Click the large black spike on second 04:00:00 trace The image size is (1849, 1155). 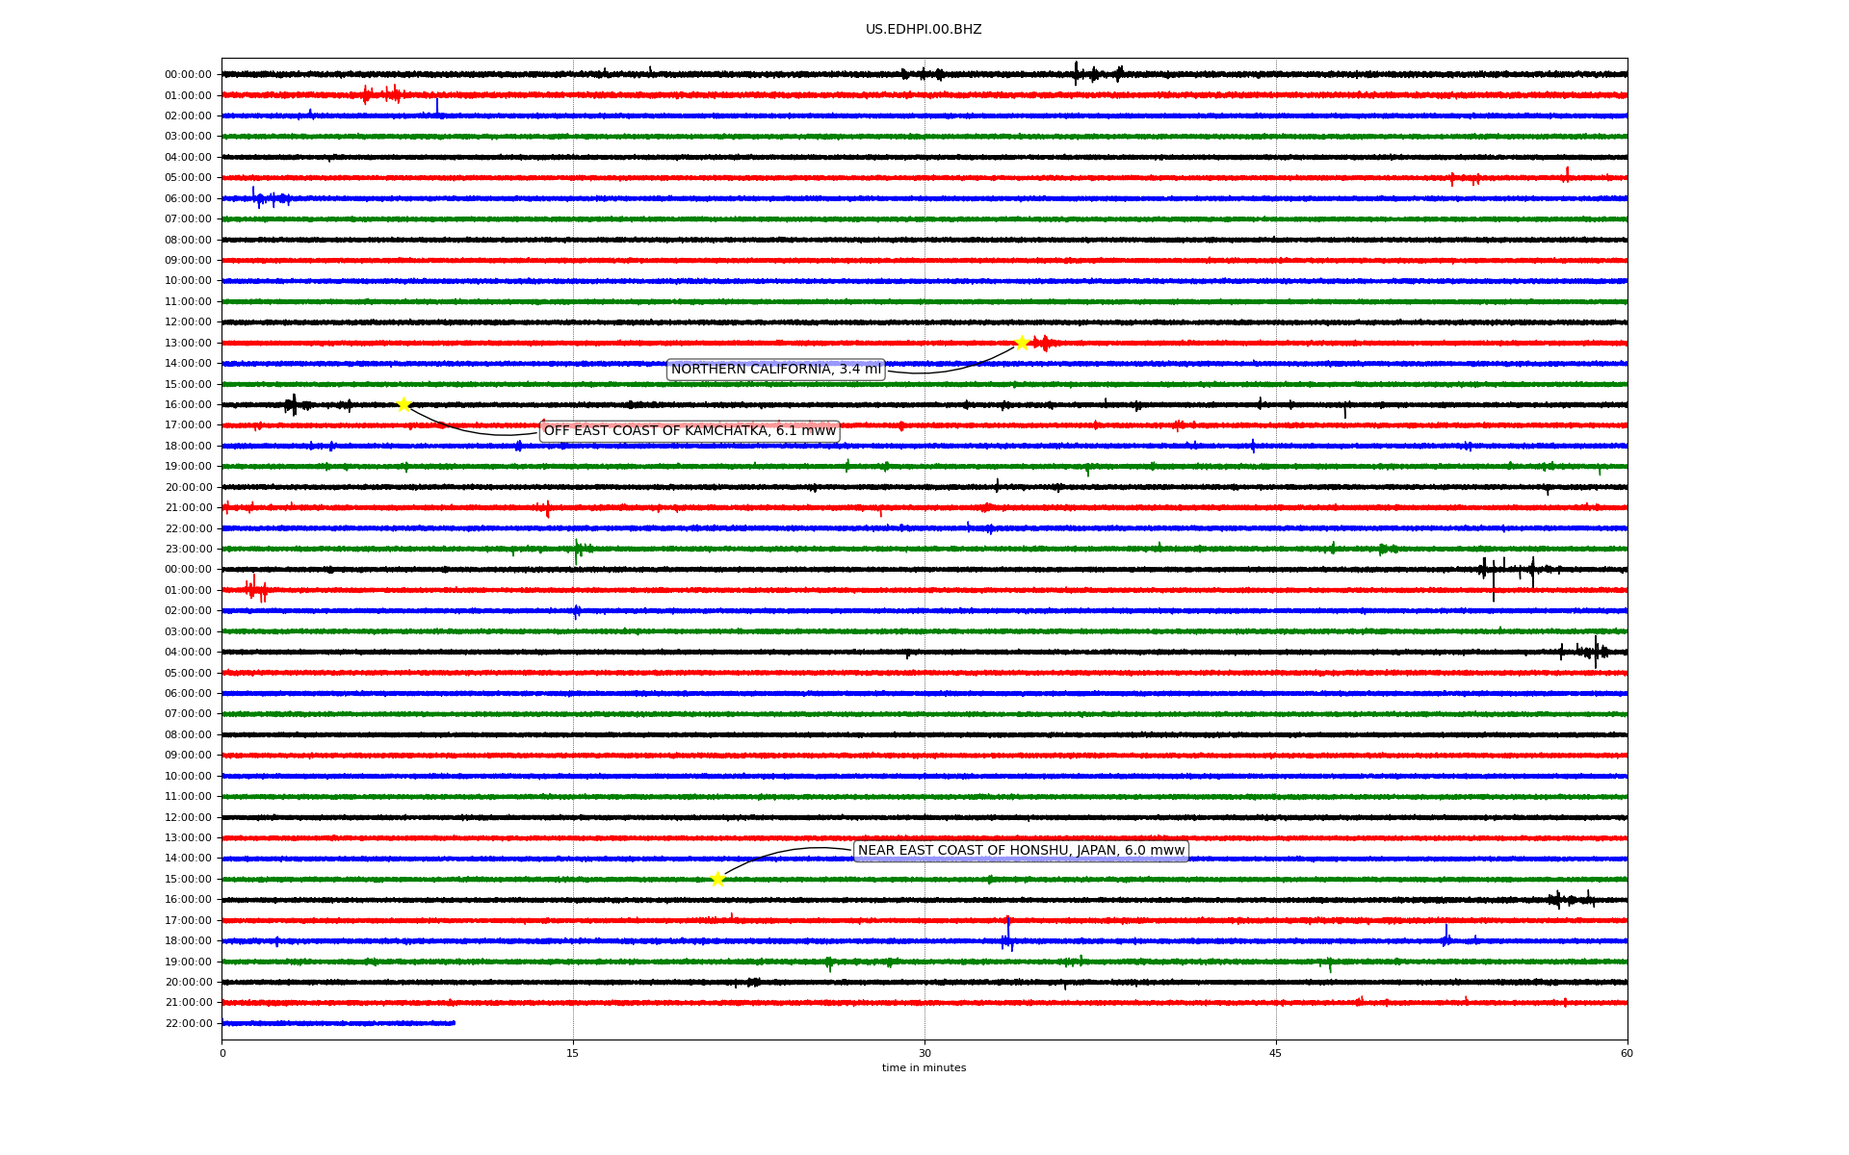click(x=1596, y=652)
